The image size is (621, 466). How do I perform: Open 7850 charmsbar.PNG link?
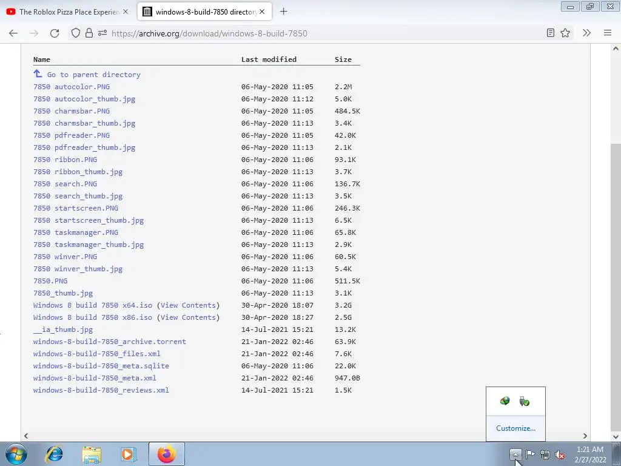coord(72,111)
